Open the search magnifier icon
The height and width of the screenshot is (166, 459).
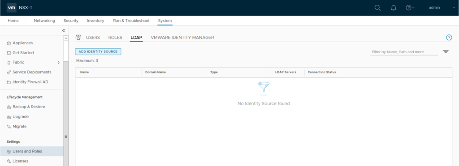point(377,8)
